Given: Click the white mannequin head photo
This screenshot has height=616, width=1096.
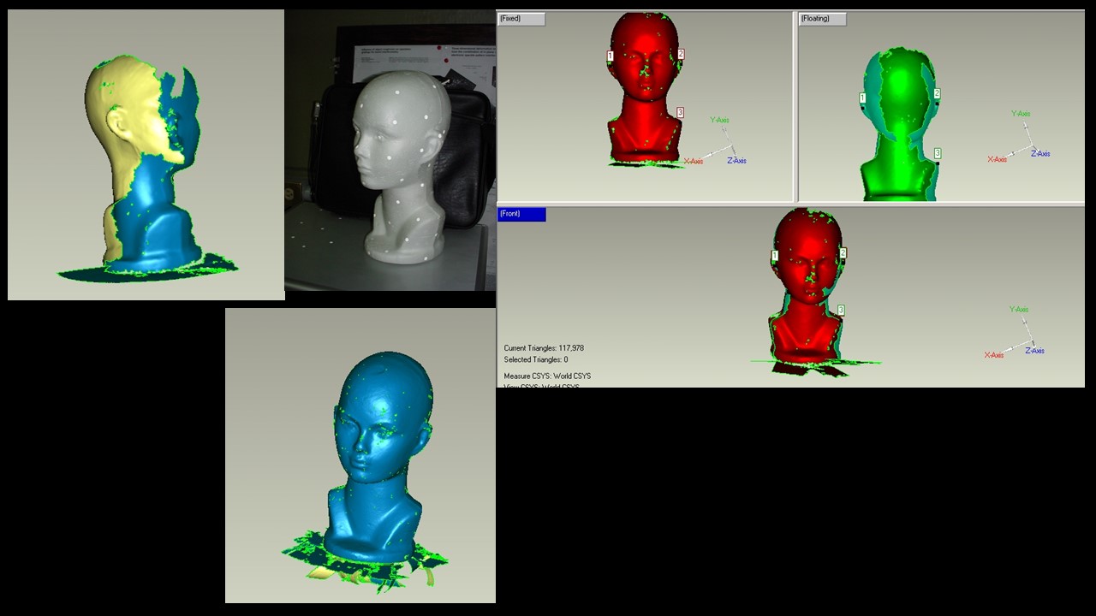Looking at the screenshot, I should click(x=390, y=151).
